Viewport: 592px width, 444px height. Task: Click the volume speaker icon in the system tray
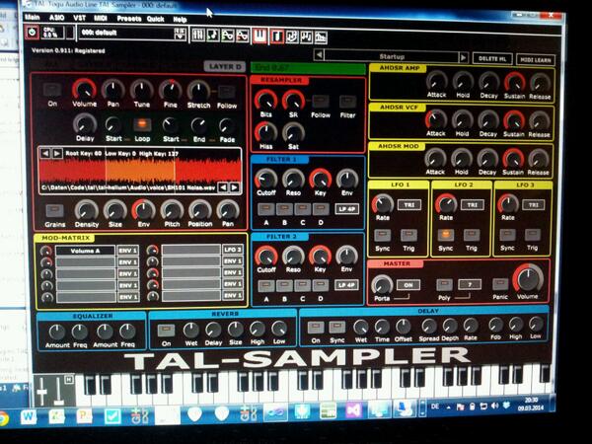(x=495, y=407)
